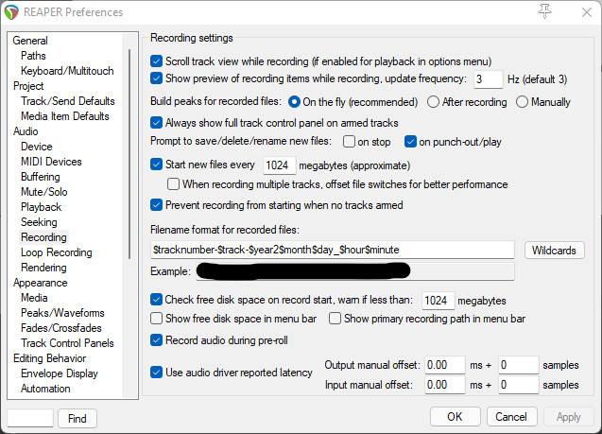Image resolution: width=602 pixels, height=434 pixels.
Task: Click the Output manual offset ms field
Action: tap(445, 365)
